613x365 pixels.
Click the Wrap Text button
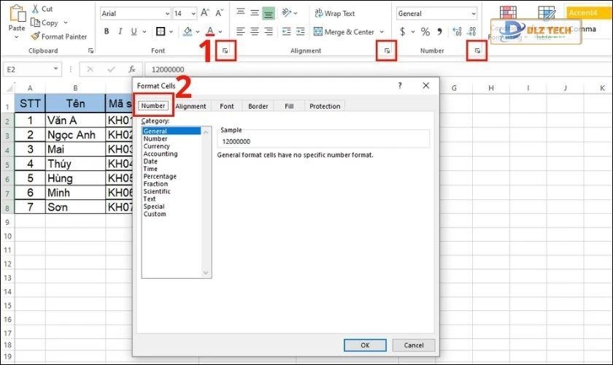[x=334, y=13]
